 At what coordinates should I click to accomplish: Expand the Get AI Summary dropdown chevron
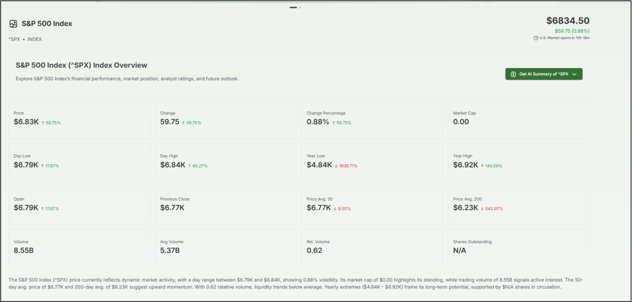click(x=574, y=74)
